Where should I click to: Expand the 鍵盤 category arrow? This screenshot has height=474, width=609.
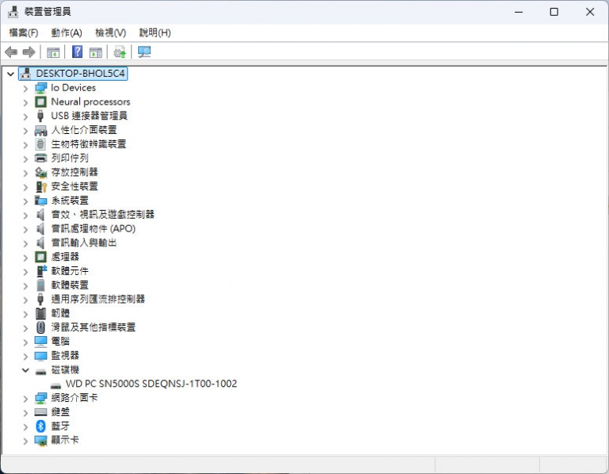coord(25,413)
